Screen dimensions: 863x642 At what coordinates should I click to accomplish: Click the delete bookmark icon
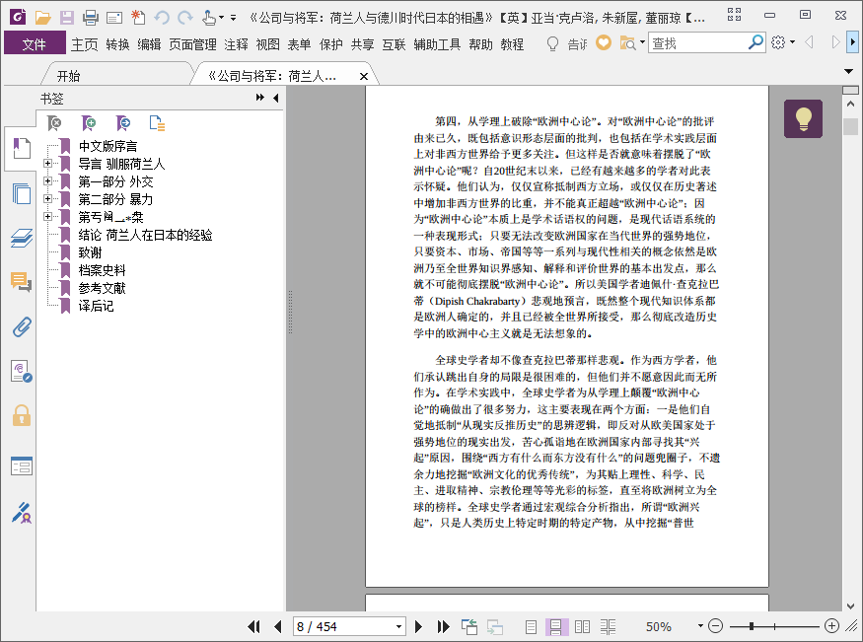(x=54, y=123)
